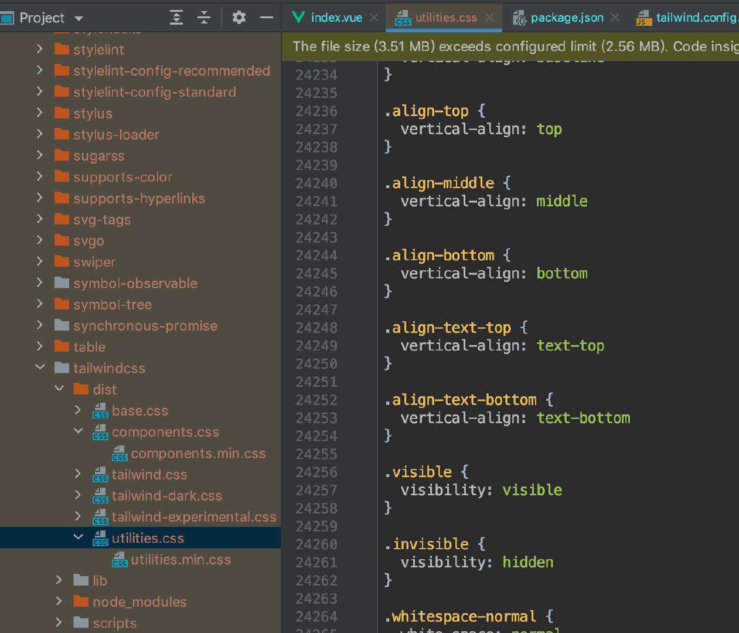This screenshot has height=633, width=739.
Task: Expand the sugarss folder
Action: (40, 155)
